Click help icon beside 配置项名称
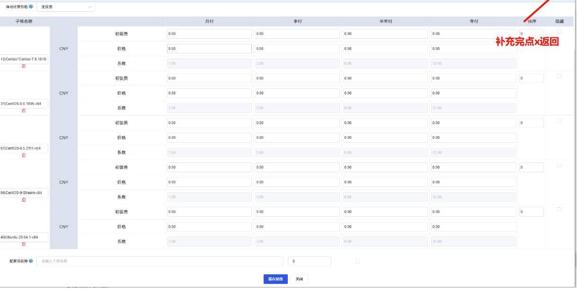The width and height of the screenshot is (577, 289). (31, 261)
